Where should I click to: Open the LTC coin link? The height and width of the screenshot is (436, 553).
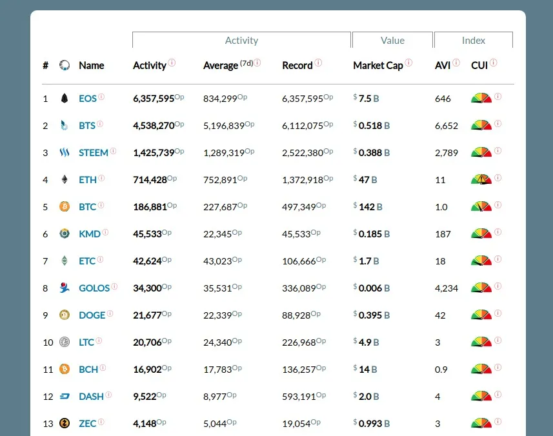pyautogui.click(x=86, y=342)
